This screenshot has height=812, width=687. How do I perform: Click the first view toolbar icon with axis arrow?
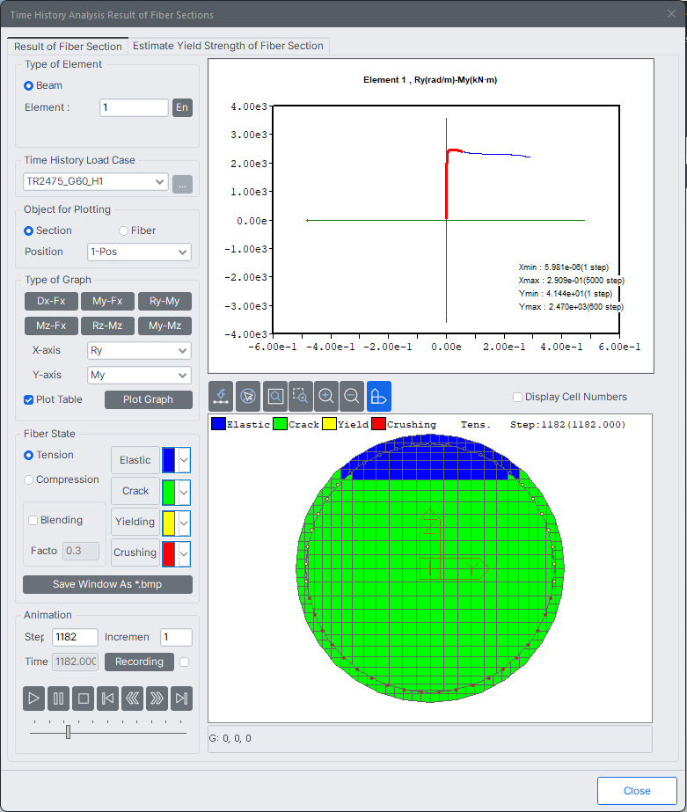point(221,396)
